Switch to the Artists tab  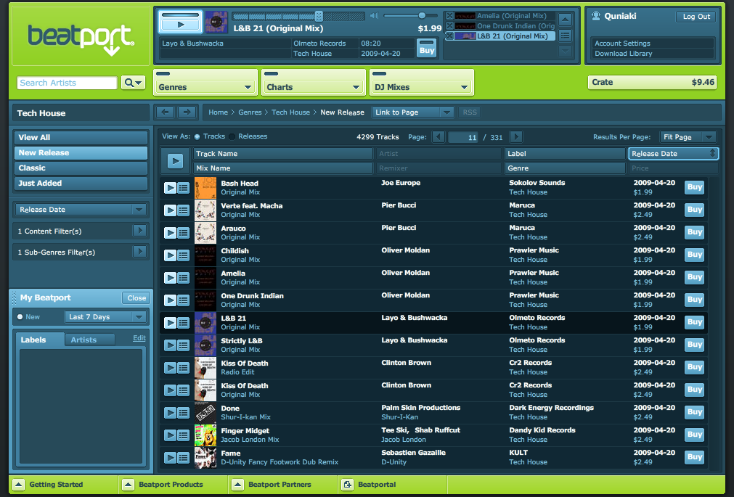(89, 340)
